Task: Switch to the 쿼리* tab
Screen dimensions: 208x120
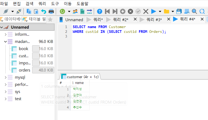Action: (x=95, y=20)
